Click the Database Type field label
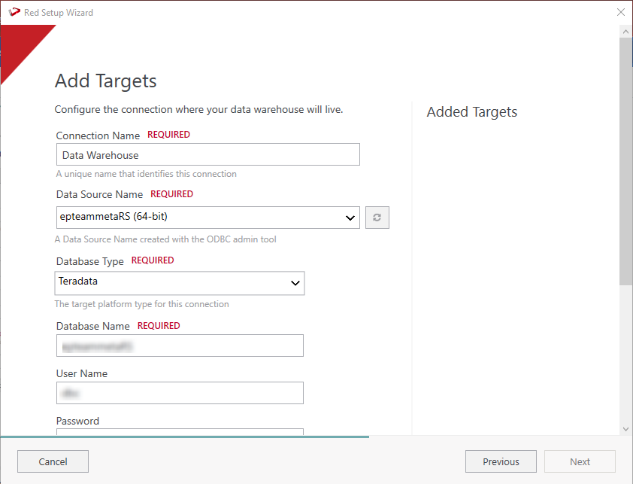The image size is (633, 484). tap(90, 261)
